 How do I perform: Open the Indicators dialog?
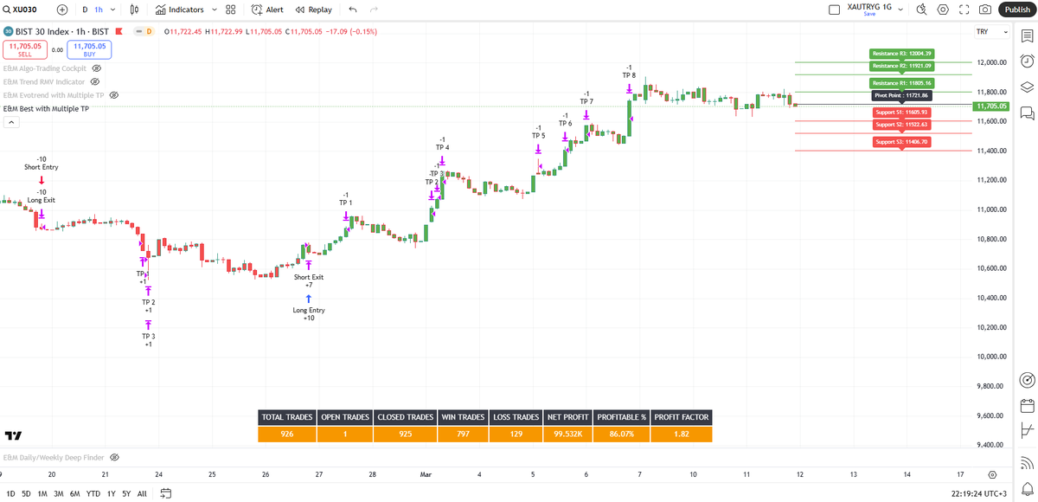(180, 10)
